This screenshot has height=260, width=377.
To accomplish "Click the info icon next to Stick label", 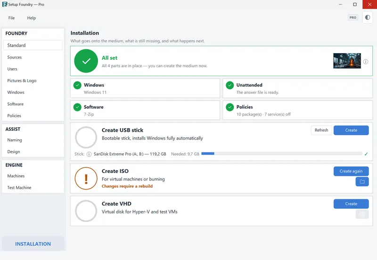I will click(89, 154).
